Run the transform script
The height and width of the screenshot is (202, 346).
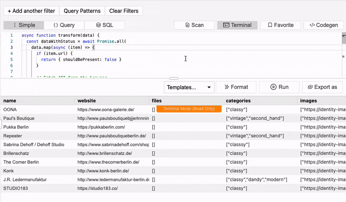click(279, 87)
